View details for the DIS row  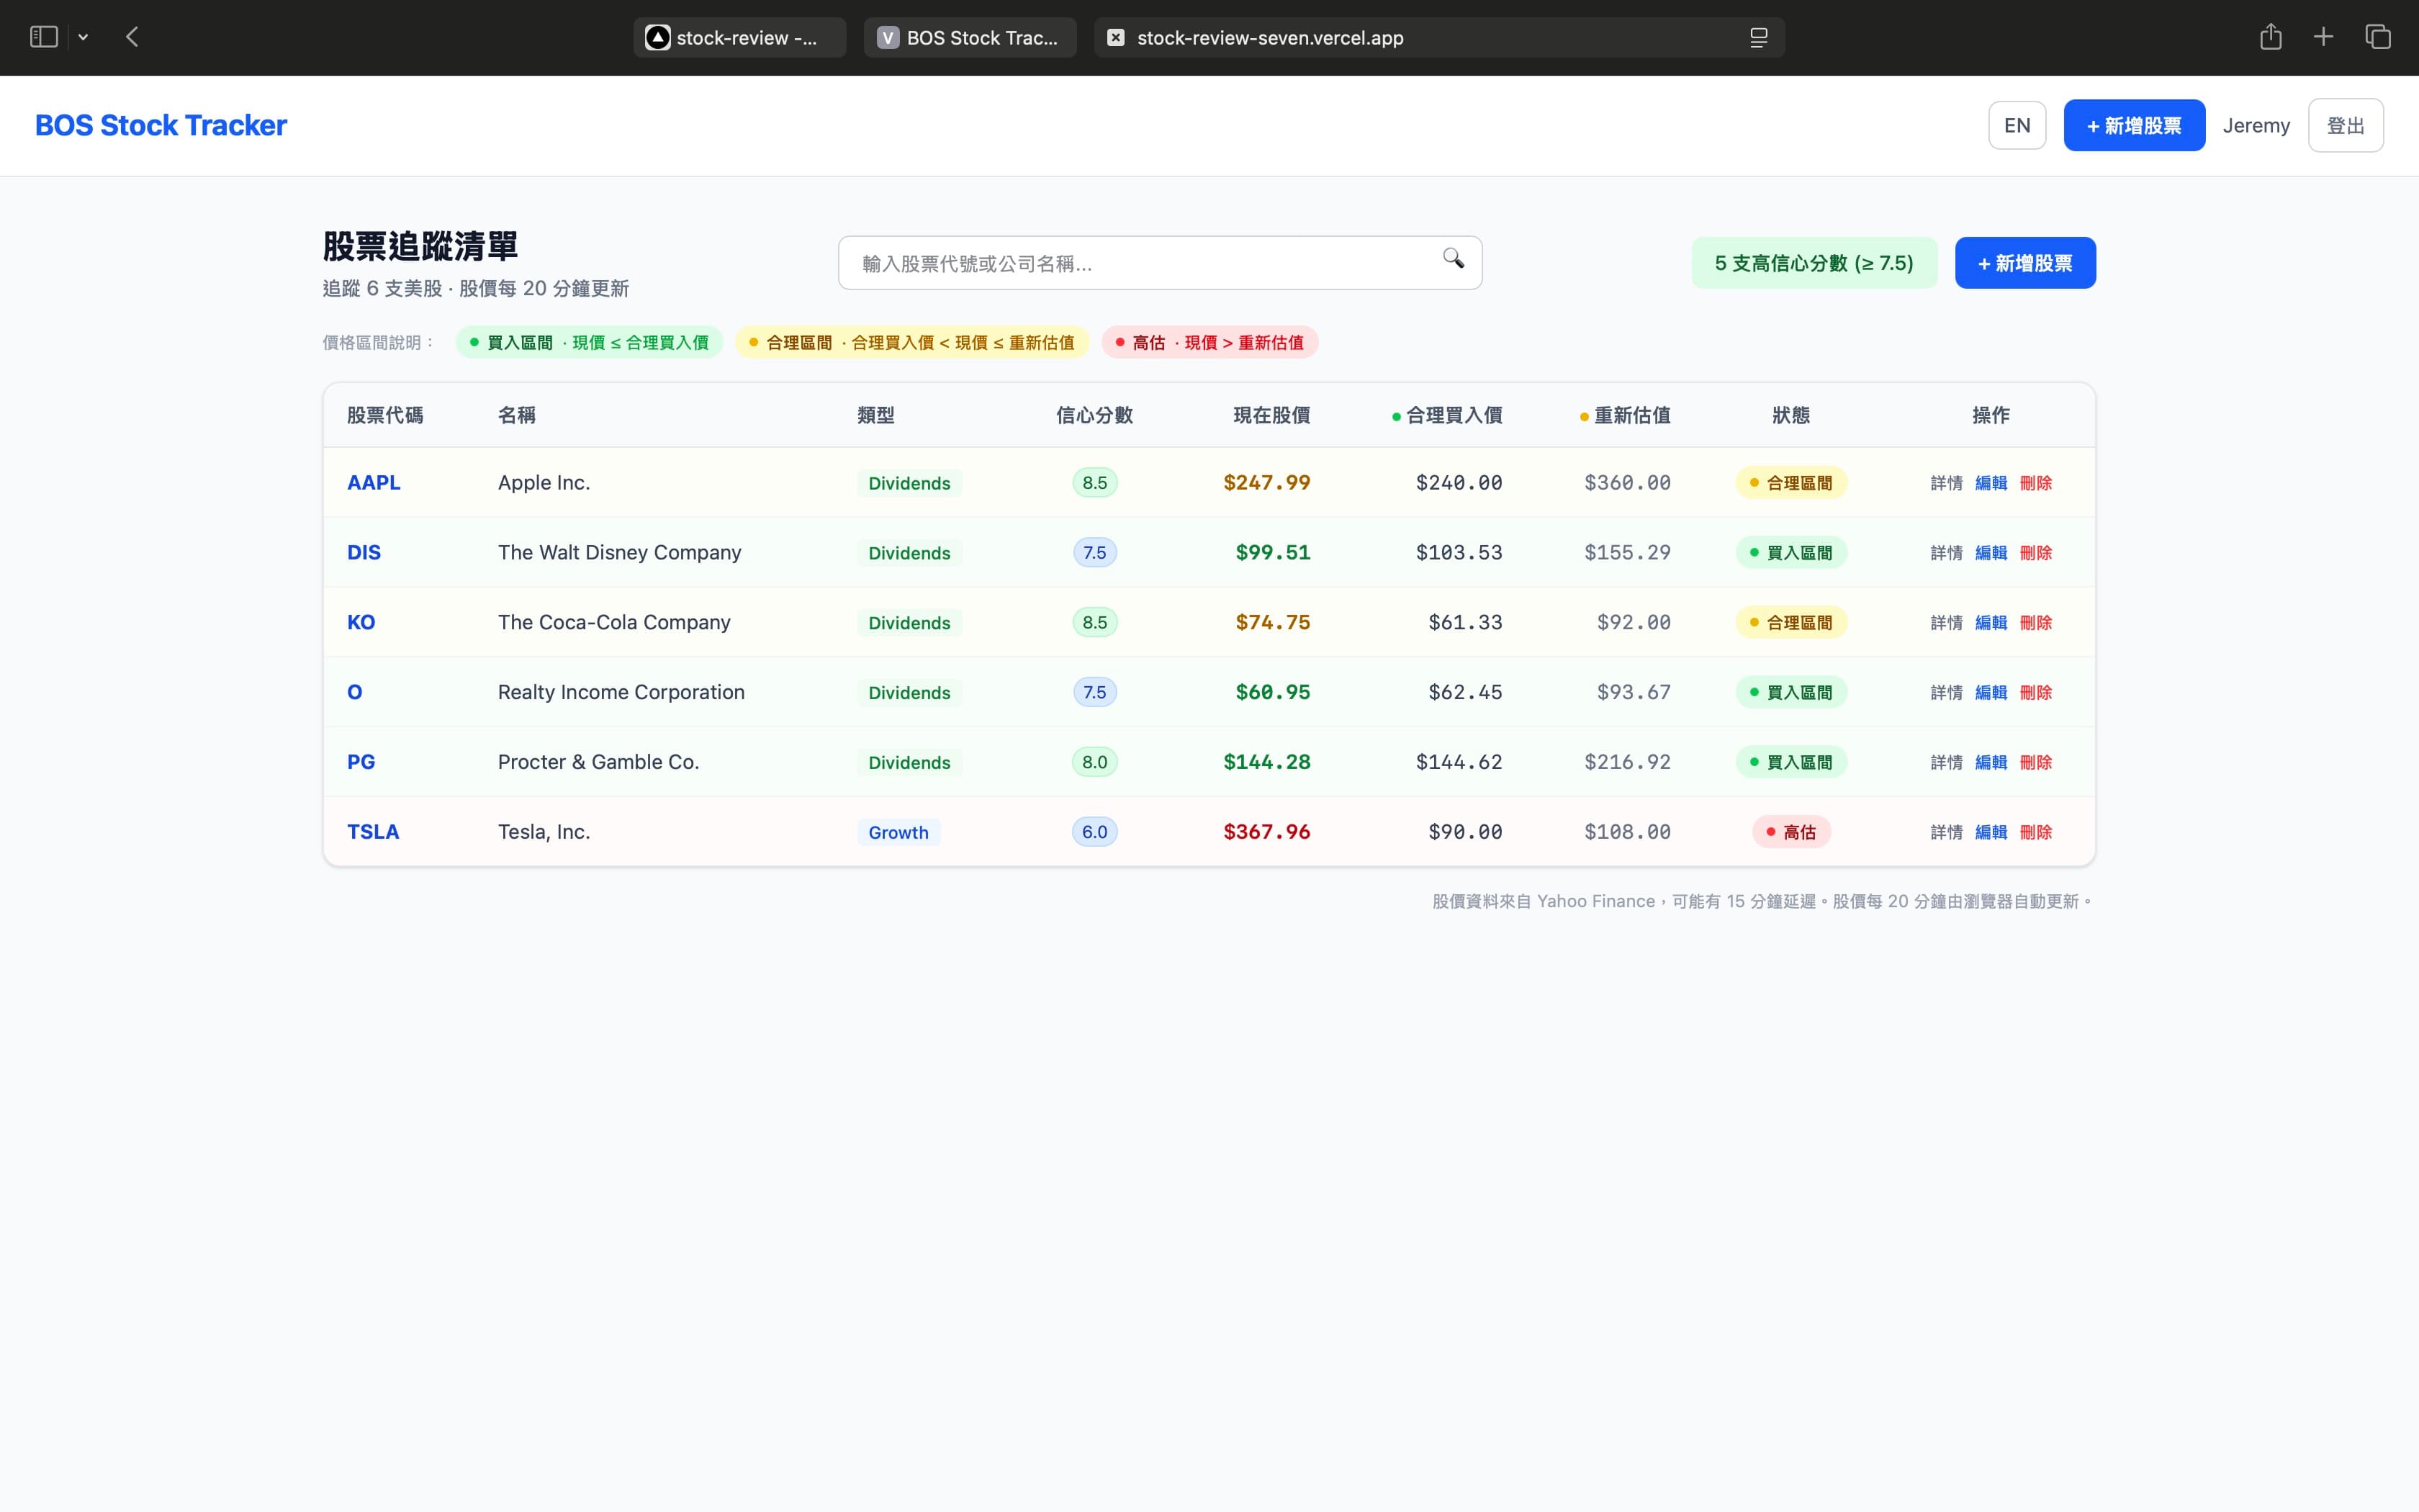1945,552
